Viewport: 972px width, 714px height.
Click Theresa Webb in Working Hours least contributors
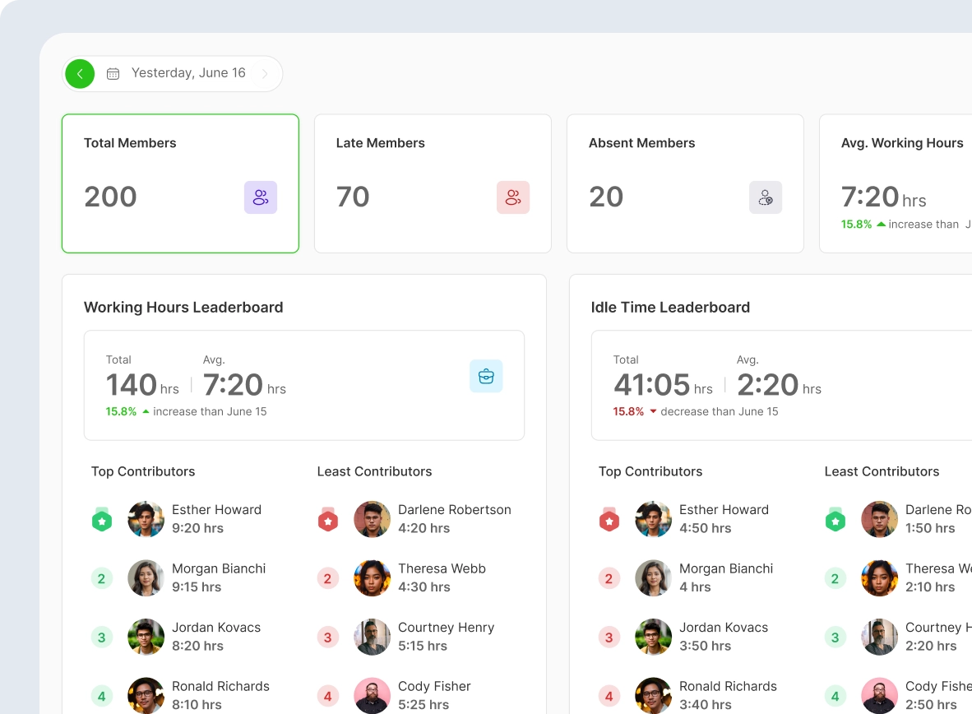[x=442, y=569]
